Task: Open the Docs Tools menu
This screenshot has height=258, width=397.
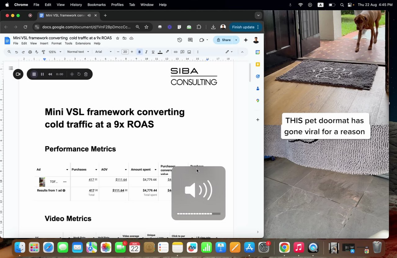Action: 69,43
